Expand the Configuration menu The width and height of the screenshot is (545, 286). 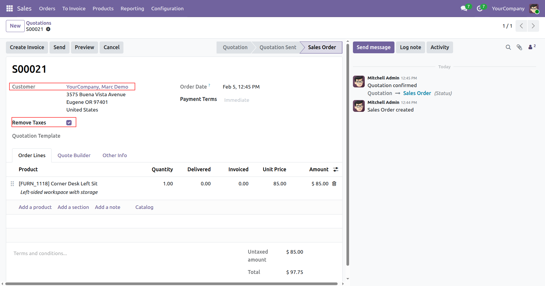pos(167,9)
